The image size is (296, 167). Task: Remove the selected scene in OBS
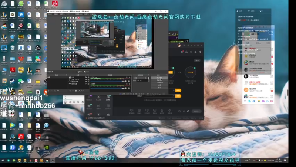[51, 91]
